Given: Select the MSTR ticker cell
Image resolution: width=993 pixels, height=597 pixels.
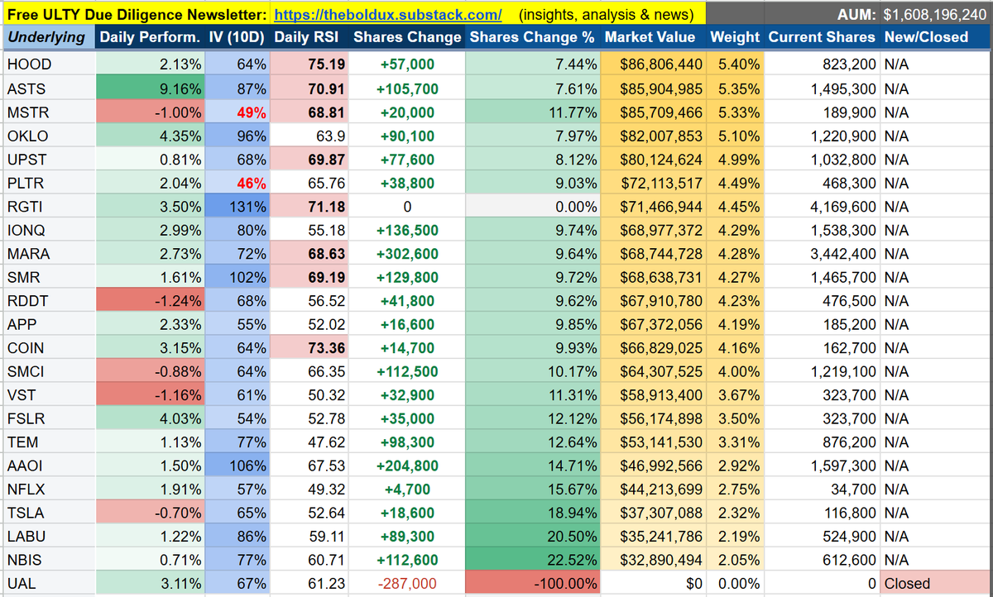Looking at the screenshot, I should click(x=47, y=112).
